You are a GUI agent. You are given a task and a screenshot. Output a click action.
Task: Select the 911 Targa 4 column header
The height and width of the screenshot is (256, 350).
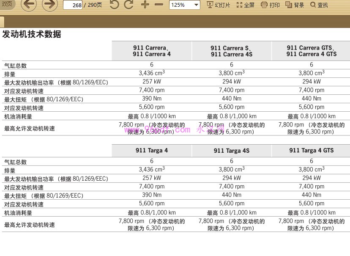click(x=152, y=151)
